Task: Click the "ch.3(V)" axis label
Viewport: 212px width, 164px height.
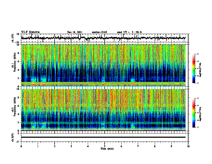Action: [13, 138]
